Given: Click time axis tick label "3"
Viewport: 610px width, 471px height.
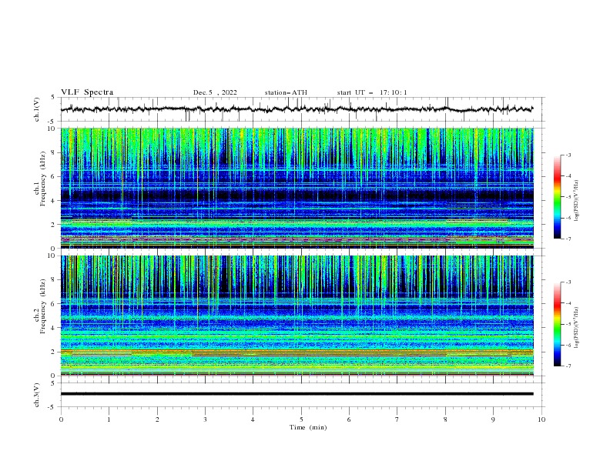Looking at the screenshot, I should [205, 419].
